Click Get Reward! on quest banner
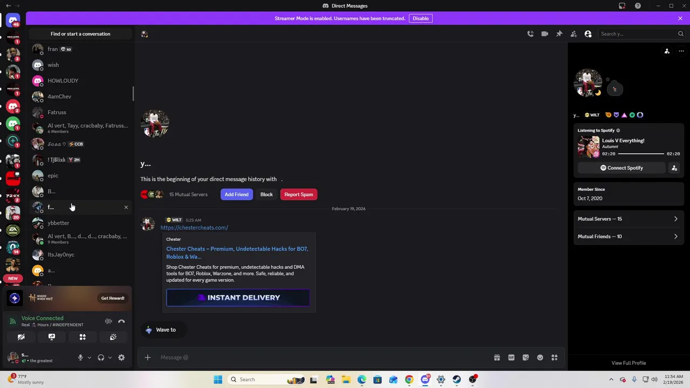Viewport: 690px width, 388px height. coord(113,298)
